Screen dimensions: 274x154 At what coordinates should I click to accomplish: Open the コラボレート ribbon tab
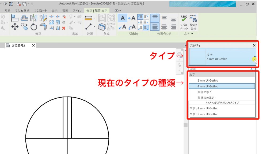[x=40, y=11]
